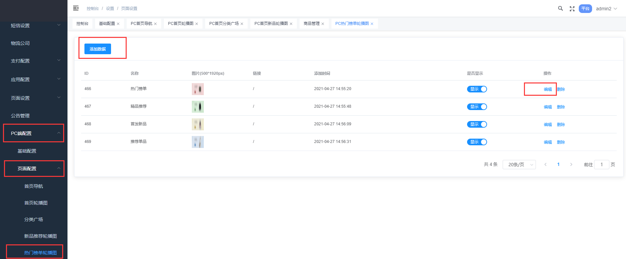The height and width of the screenshot is (259, 626).
Task: Click the sidebar collapse hamburger icon
Action: [x=76, y=8]
